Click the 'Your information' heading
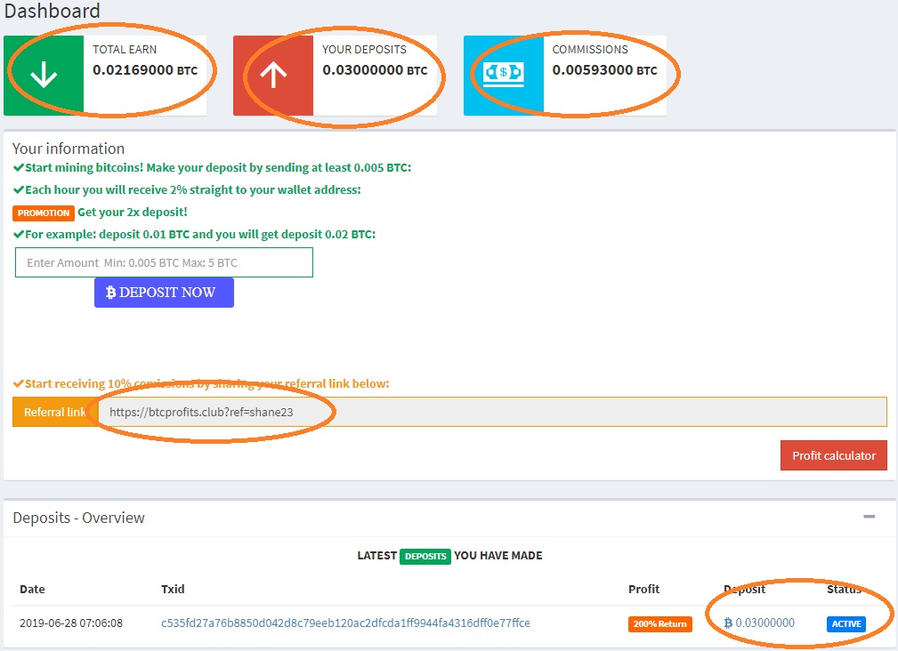 click(69, 149)
